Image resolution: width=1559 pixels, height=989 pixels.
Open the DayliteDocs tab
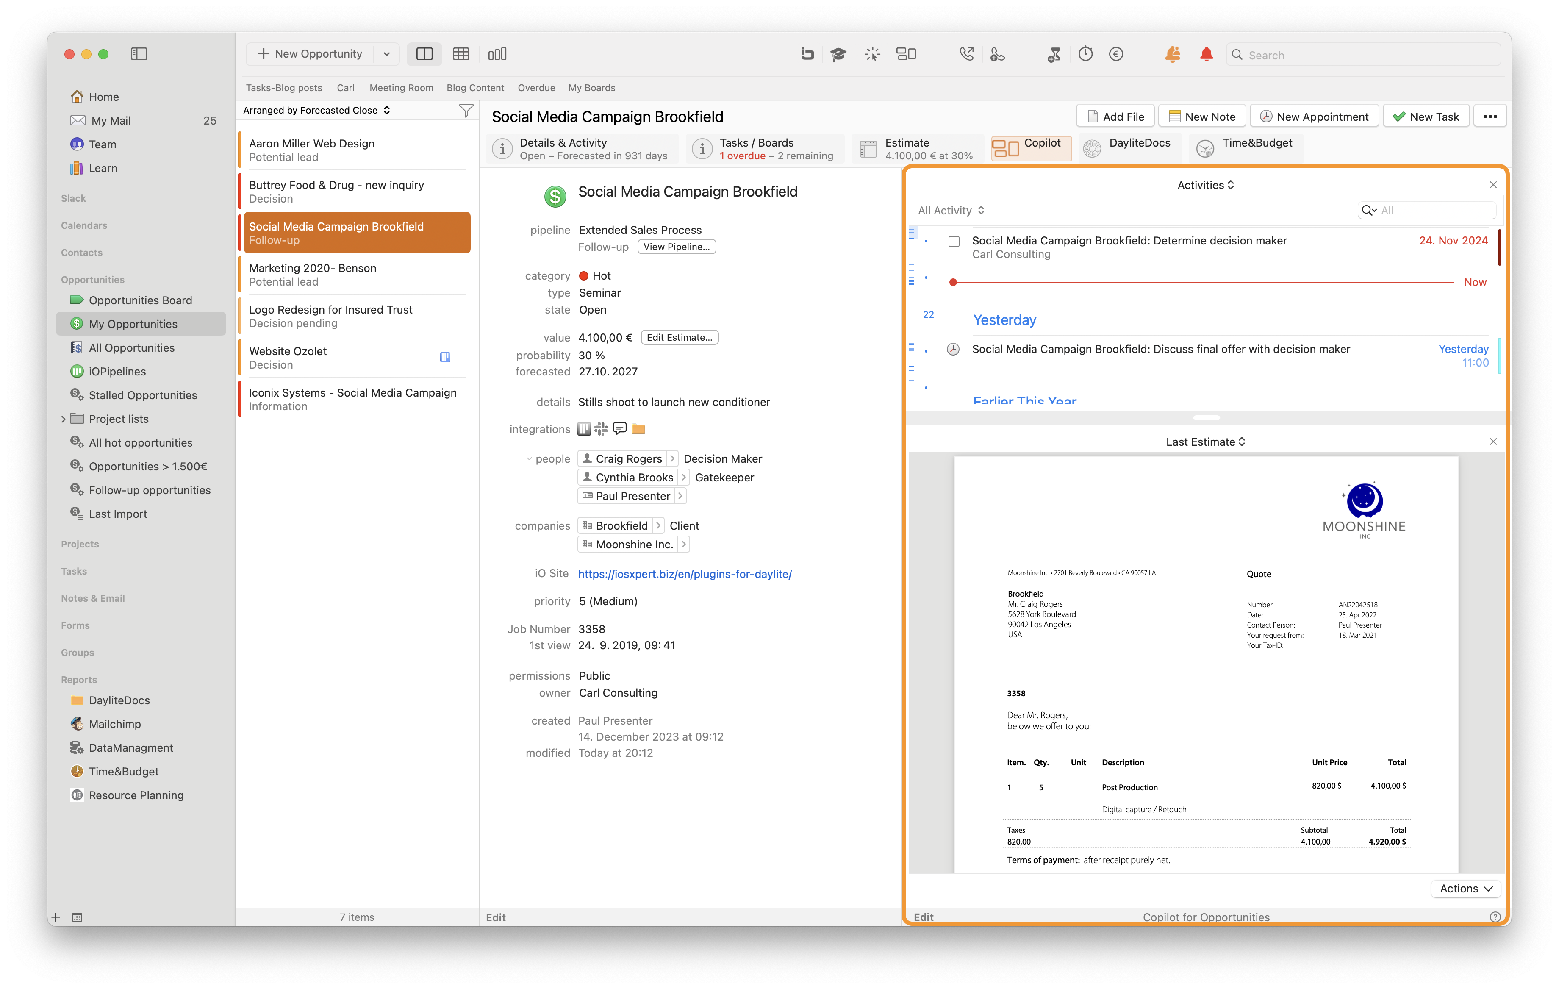pos(1130,149)
